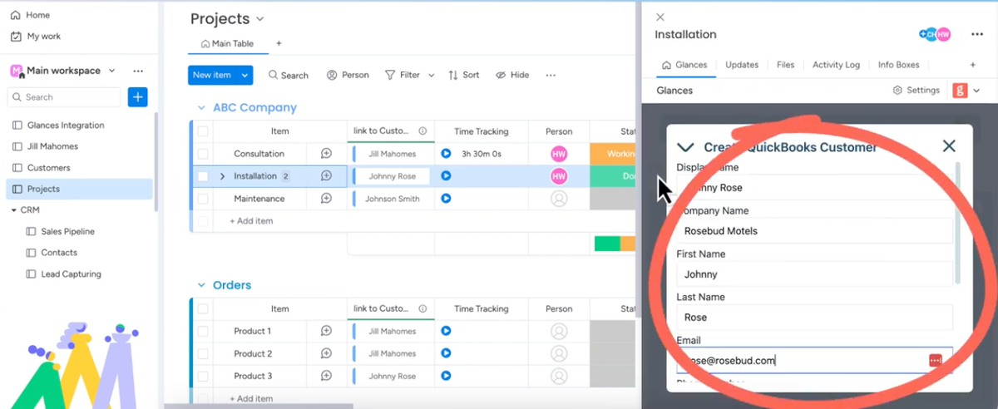998x409 pixels.
Task: Click Add item under ABC Company
Action: click(x=251, y=221)
